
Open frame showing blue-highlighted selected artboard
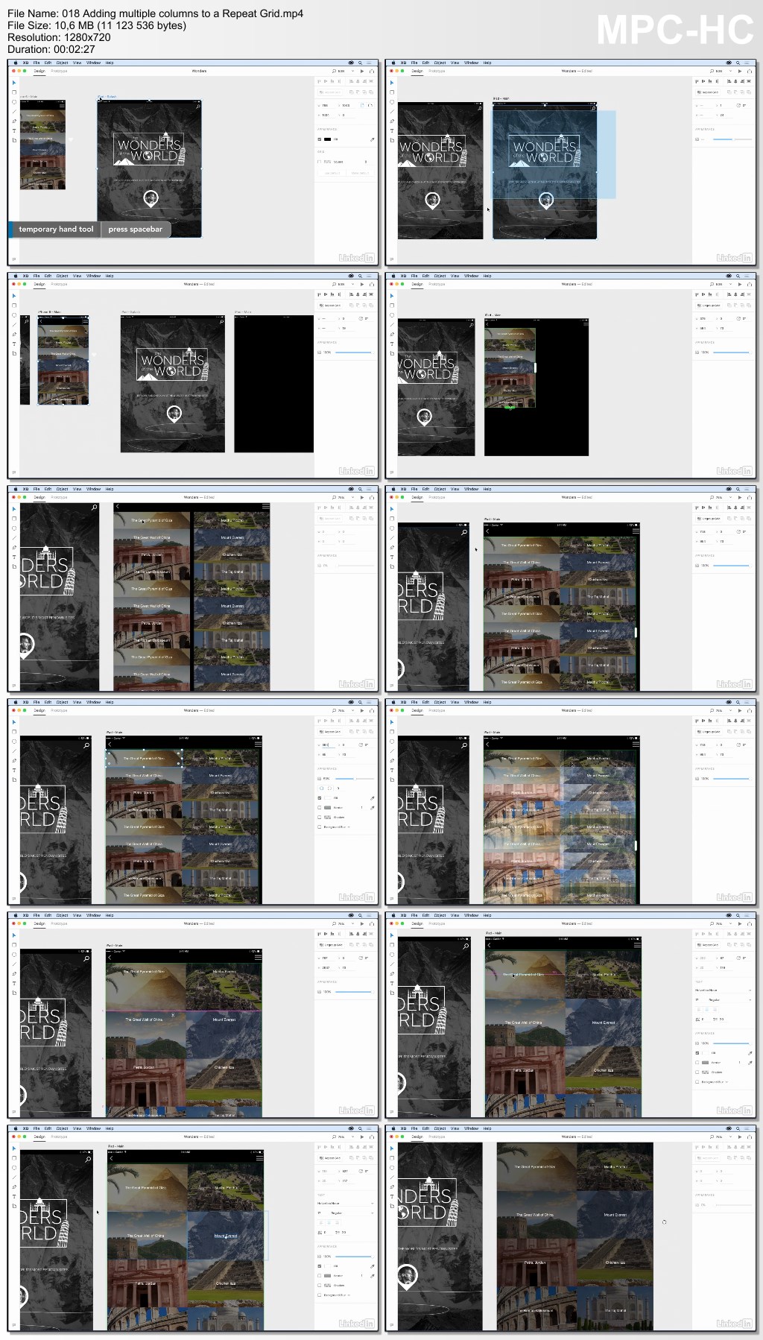point(571,161)
